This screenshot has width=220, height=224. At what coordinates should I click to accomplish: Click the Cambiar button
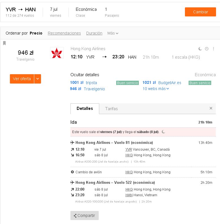pos(200,12)
